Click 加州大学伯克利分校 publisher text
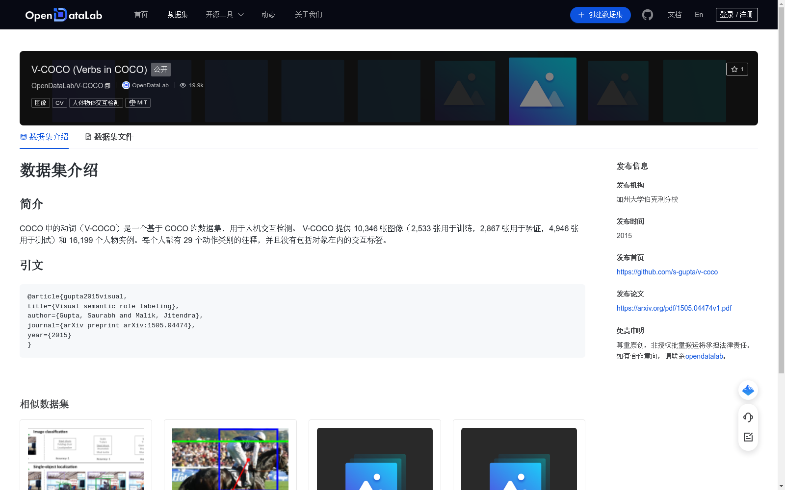Screen dimensions: 785x490 pos(648,199)
